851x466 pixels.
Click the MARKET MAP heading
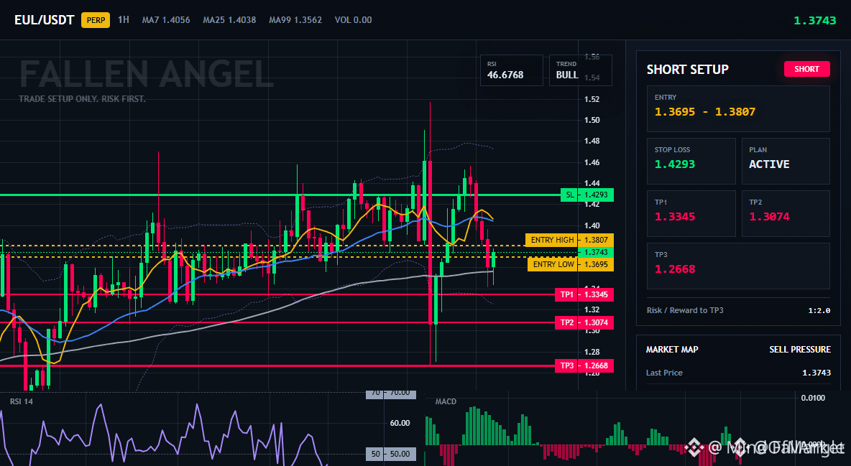point(672,350)
